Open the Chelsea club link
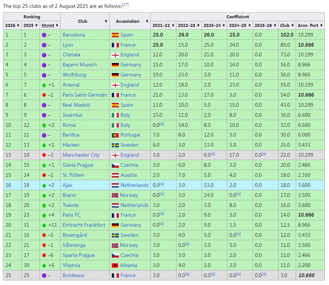The image size is (329, 285). pyautogui.click(x=71, y=55)
